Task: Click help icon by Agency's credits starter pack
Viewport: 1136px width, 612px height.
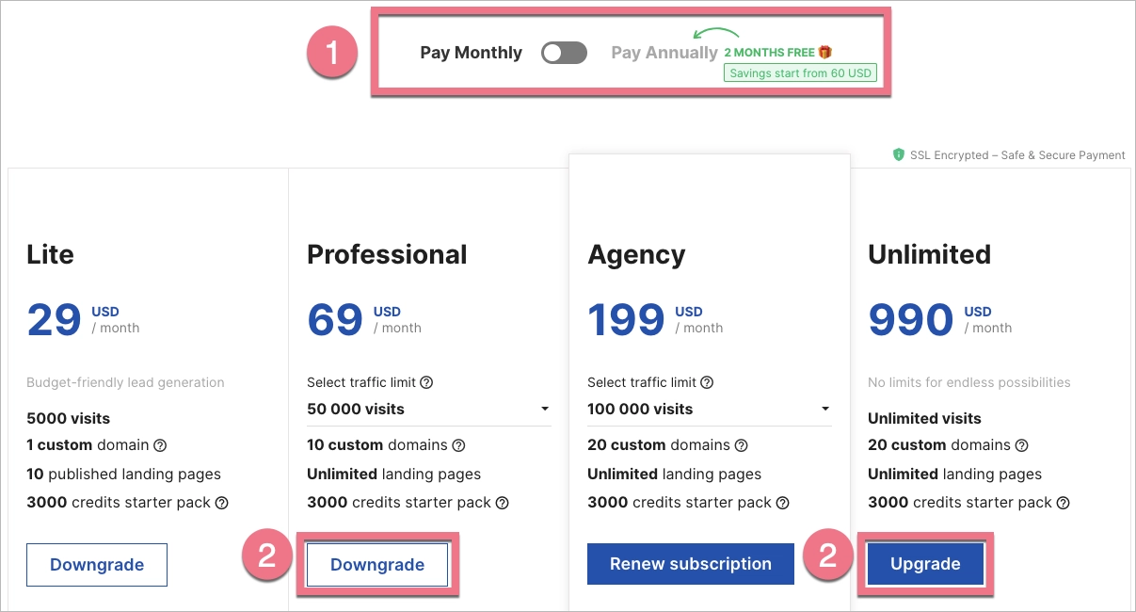Action: point(783,503)
